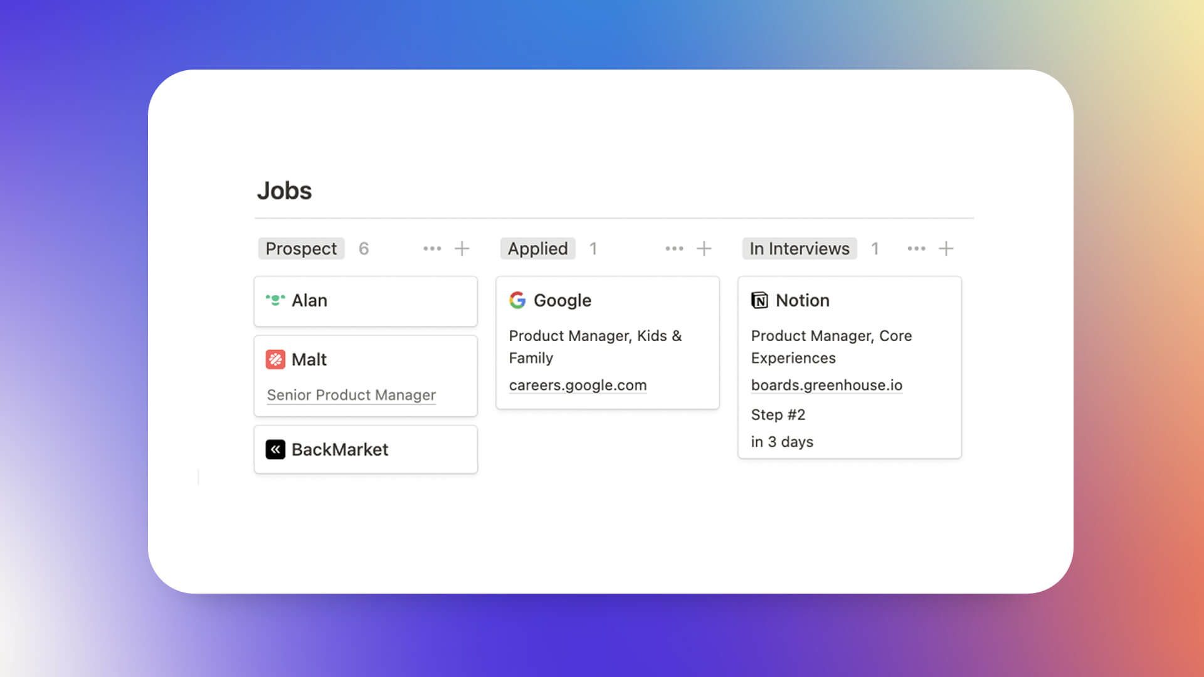Open the Notion greenhouse link
This screenshot has height=677, width=1204.
pyautogui.click(x=826, y=384)
